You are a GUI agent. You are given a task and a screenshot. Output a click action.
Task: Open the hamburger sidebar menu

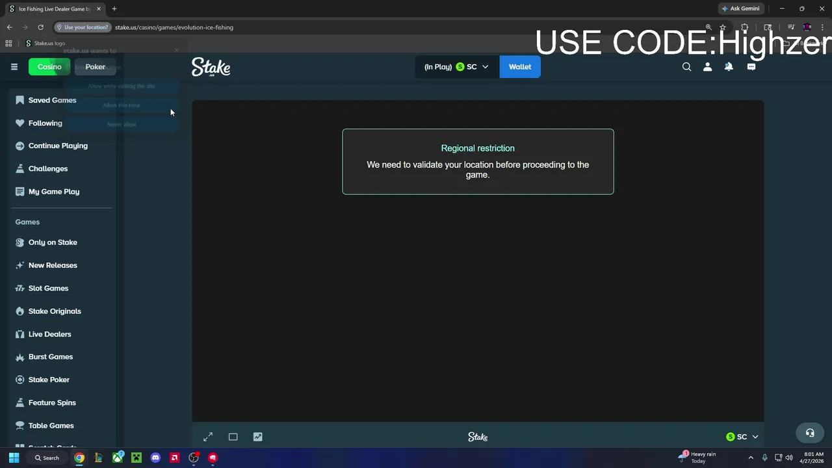coord(14,67)
